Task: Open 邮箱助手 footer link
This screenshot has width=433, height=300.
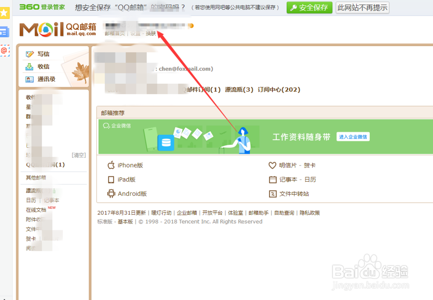Action: coord(259,213)
